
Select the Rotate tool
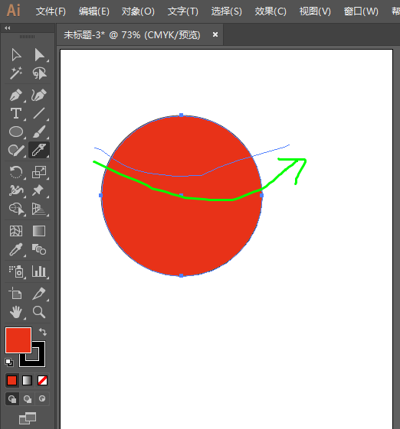(x=16, y=172)
